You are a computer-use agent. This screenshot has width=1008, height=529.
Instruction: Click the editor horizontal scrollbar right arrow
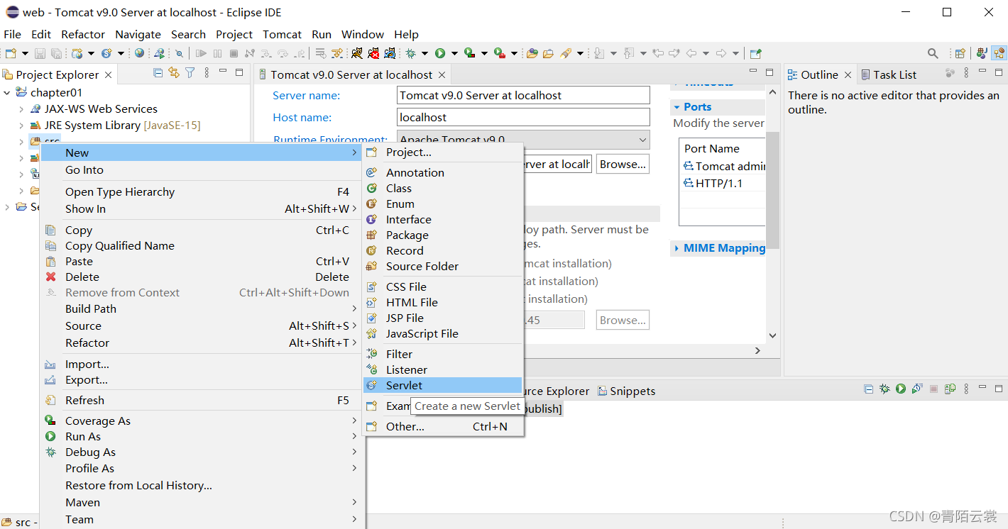point(757,350)
